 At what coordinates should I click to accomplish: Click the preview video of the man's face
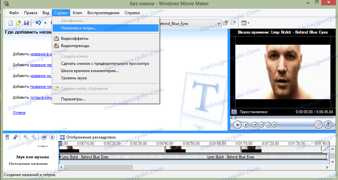(283, 72)
